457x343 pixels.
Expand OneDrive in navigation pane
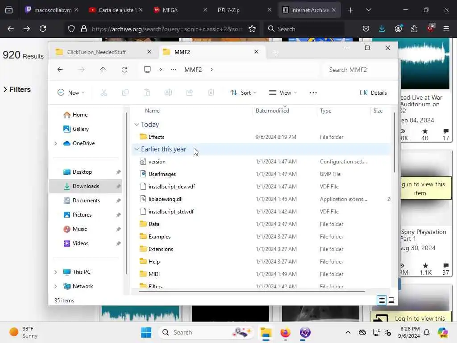(x=55, y=143)
